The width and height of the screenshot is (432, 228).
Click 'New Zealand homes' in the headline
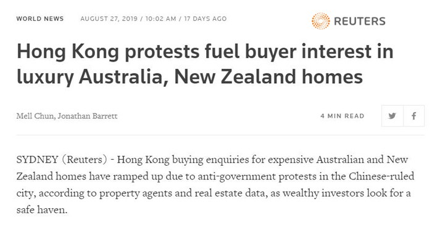click(268, 77)
